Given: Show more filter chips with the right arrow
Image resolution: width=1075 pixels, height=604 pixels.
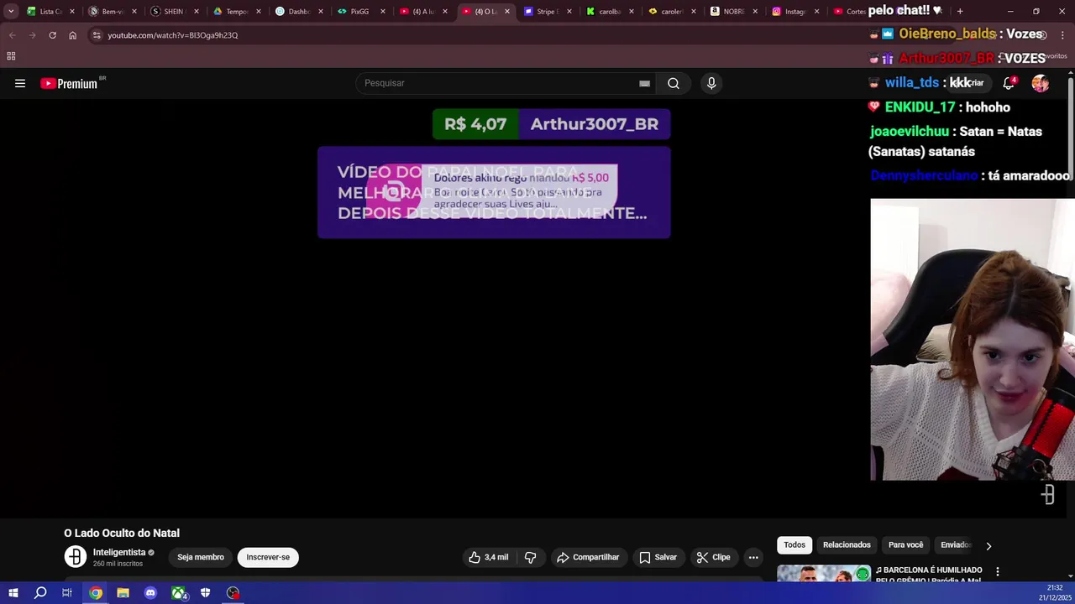Looking at the screenshot, I should 988,546.
